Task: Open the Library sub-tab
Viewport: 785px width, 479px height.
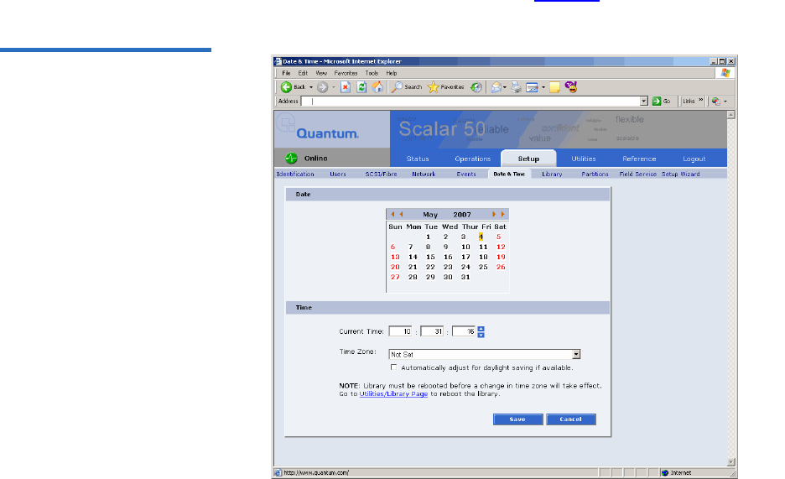Action: click(552, 174)
